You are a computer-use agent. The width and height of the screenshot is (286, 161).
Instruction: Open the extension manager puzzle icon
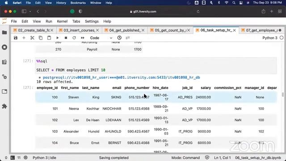[x=4, y=106]
